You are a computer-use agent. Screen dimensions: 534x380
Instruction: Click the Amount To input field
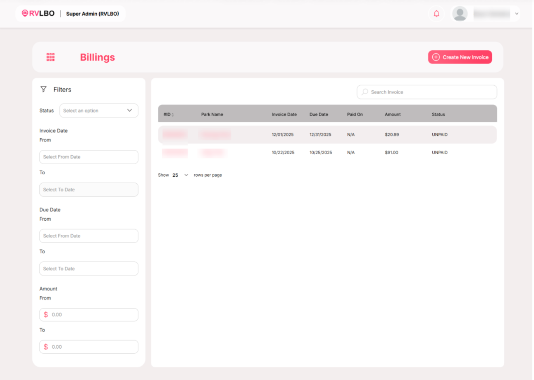(93, 347)
